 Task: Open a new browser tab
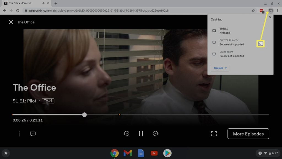coord(56,3)
